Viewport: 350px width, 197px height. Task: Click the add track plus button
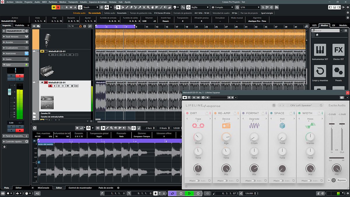pyautogui.click(x=34, y=26)
